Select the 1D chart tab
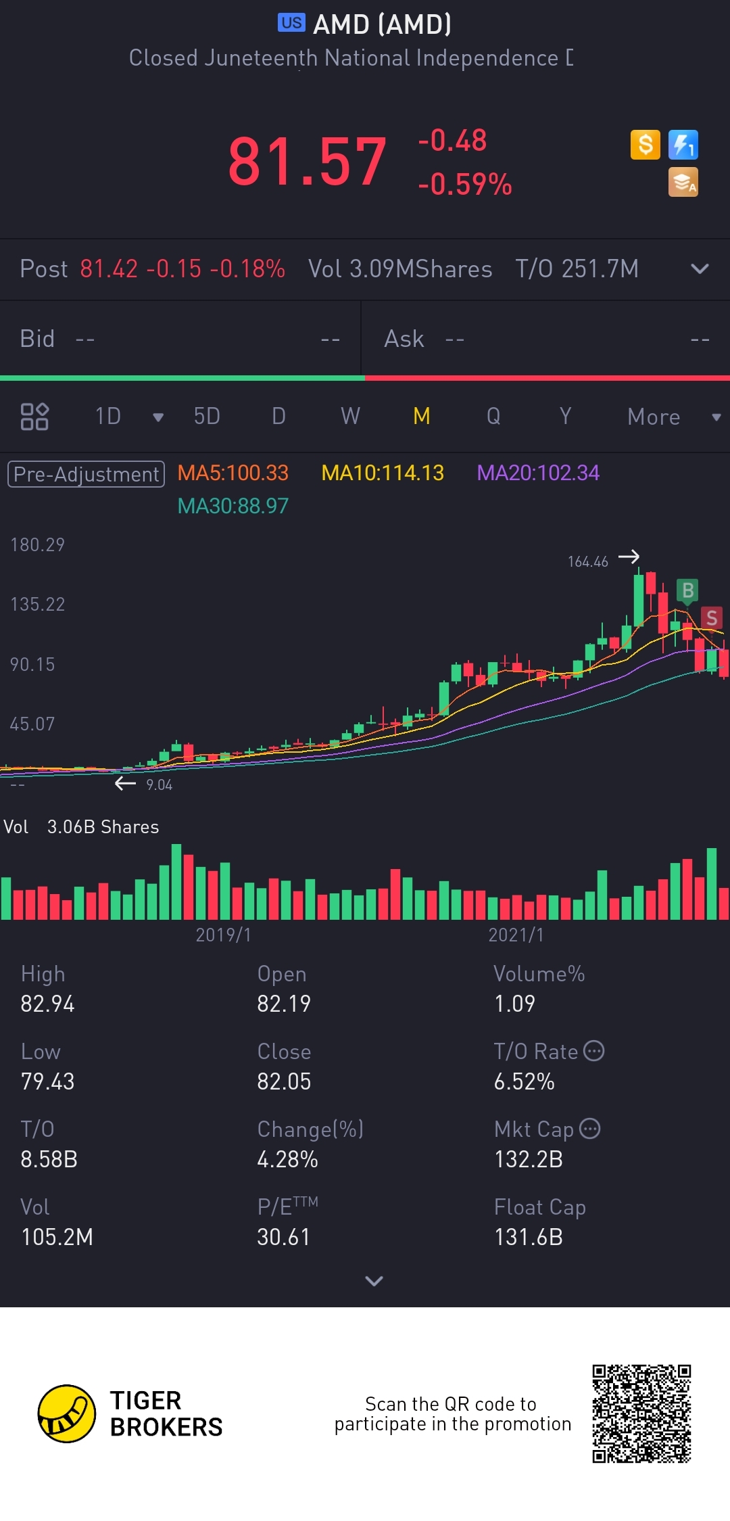 108,417
